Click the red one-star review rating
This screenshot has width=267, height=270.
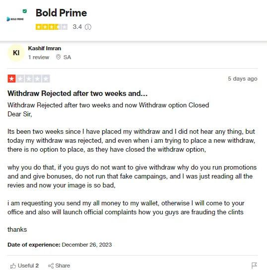pos(29,79)
